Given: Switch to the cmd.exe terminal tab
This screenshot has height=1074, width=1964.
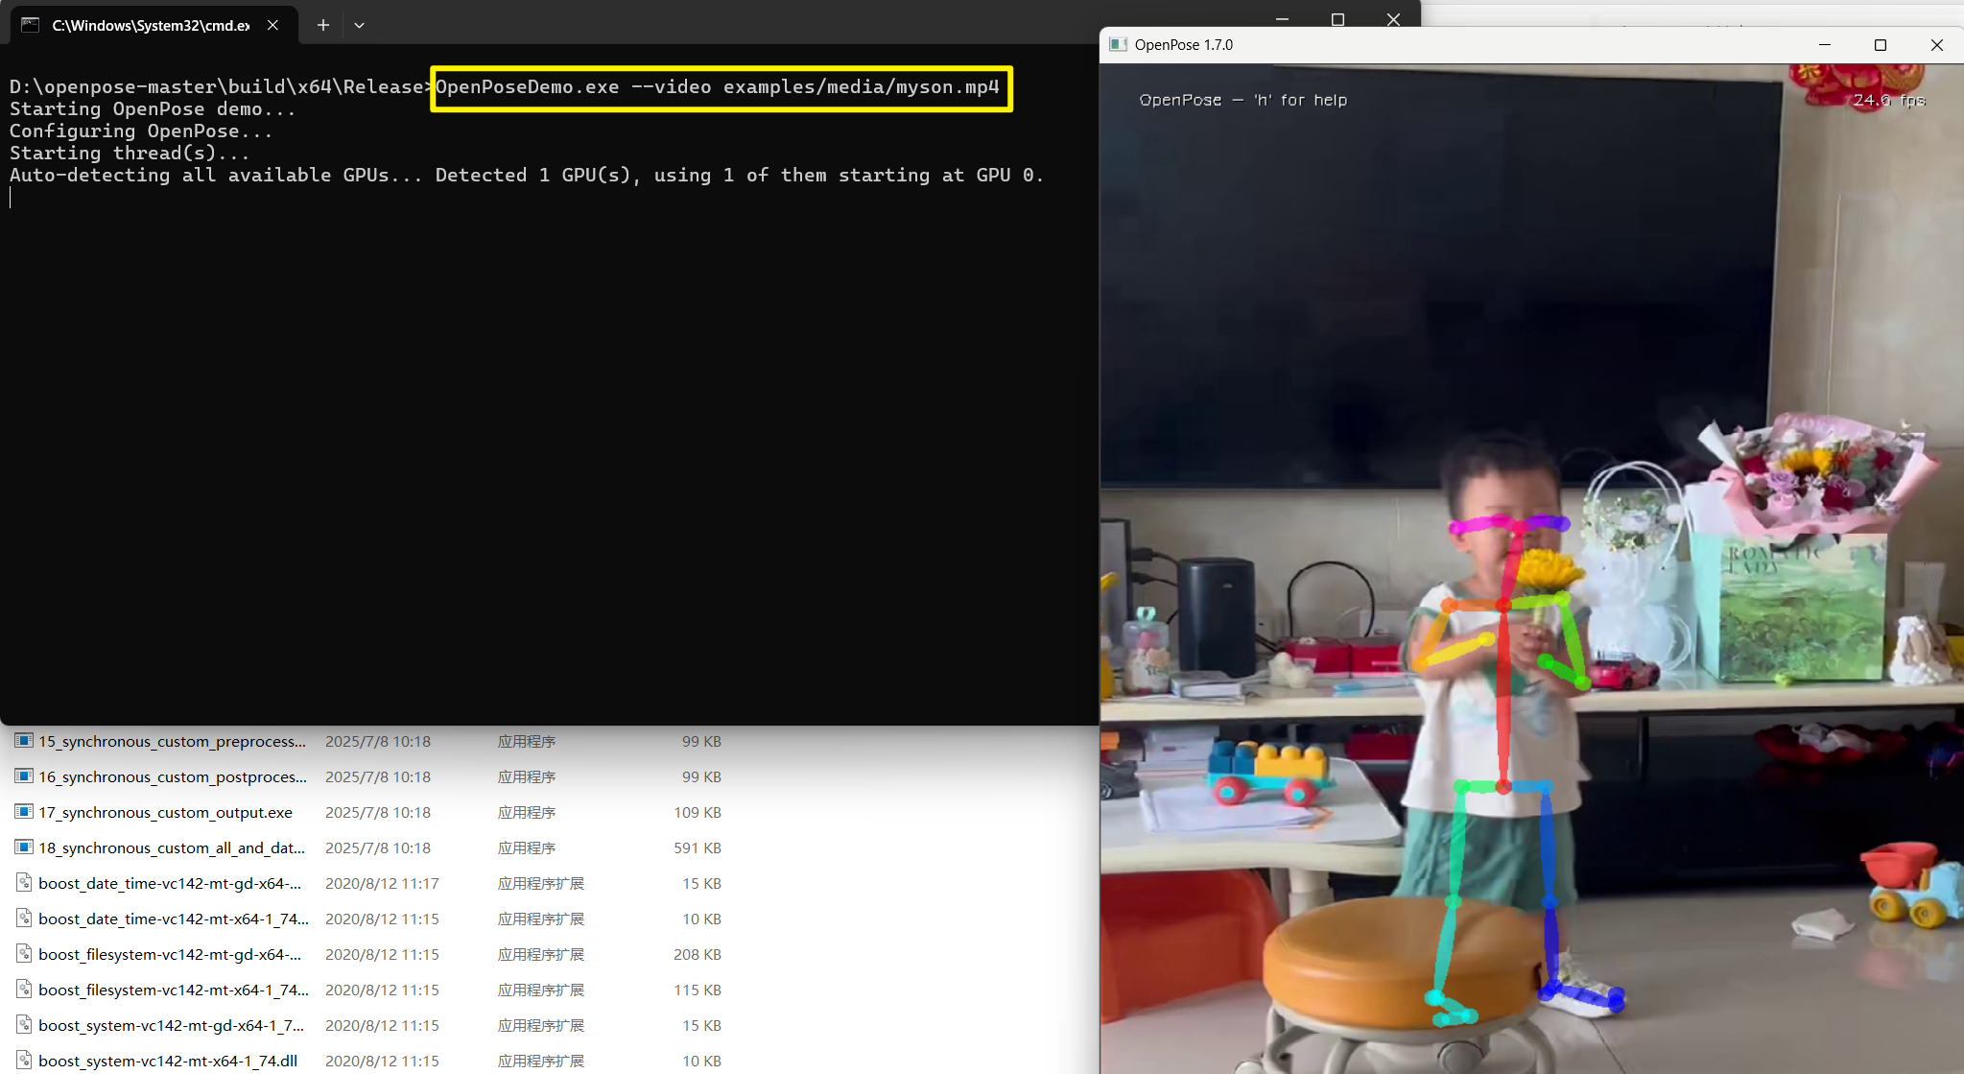Looking at the screenshot, I should tap(144, 25).
